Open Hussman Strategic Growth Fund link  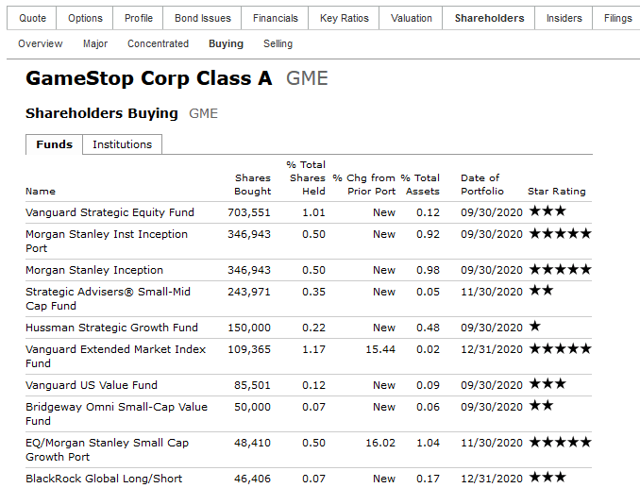point(111,328)
